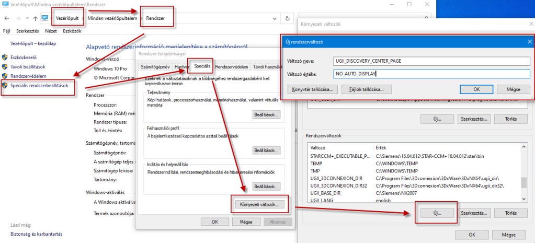Screen dimensions: 535x243
Task: Open the Fájl menu
Action: [7, 31]
